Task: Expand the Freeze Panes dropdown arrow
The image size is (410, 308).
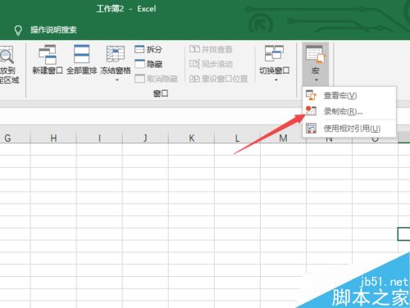Action: (117, 80)
